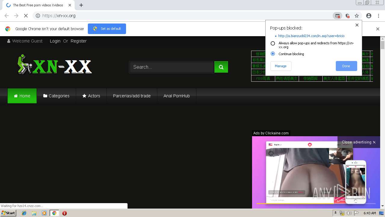Close the active browser tab
Screen dimensions: 385x217
click(x=70, y=5)
